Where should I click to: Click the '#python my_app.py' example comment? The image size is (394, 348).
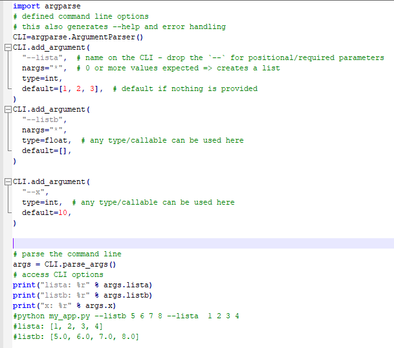click(126, 316)
